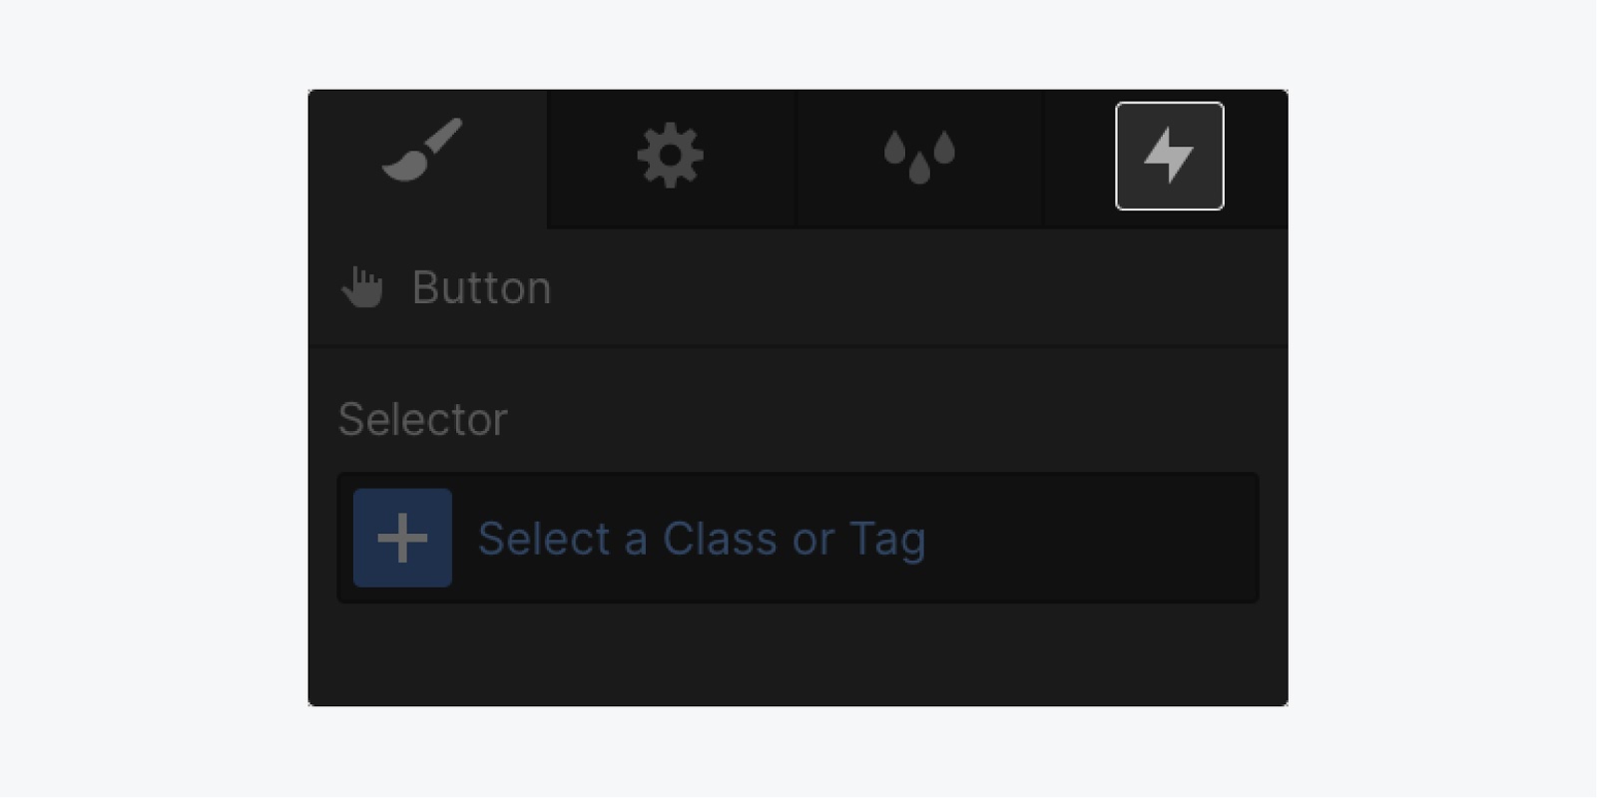
Task: Activate the paintbrush Style panel tab
Action: tap(427, 159)
